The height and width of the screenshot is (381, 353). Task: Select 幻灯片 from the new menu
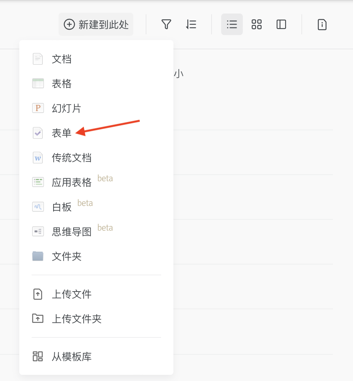[x=96, y=108]
